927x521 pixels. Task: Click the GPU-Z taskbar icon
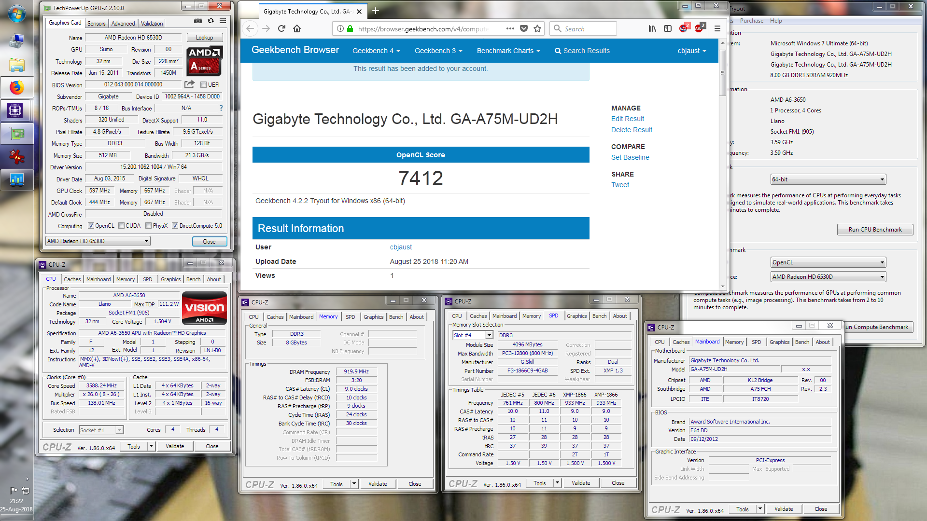17,134
